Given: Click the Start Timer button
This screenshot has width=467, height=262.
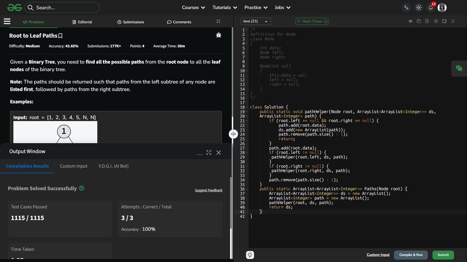Looking at the screenshot, I should click(x=312, y=21).
